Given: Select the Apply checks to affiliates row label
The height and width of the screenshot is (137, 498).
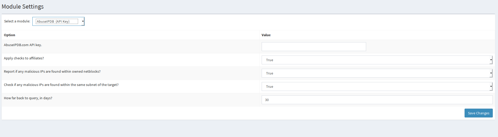Looking at the screenshot, I should pos(24,58).
